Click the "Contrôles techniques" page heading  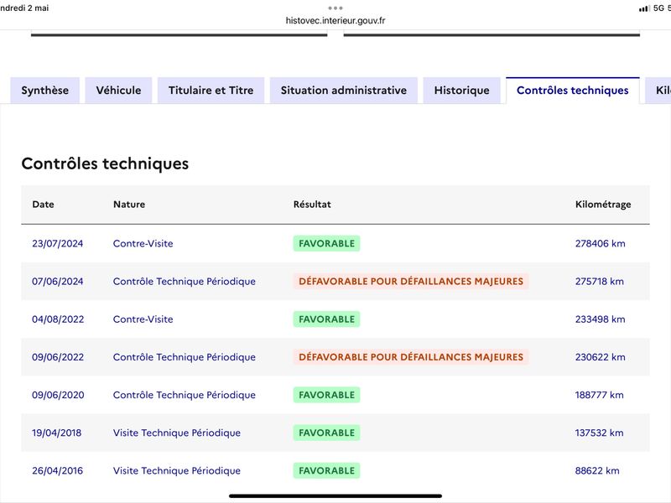[x=105, y=163]
